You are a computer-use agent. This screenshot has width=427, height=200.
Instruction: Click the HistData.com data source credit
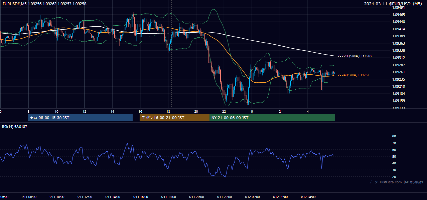click(396, 182)
